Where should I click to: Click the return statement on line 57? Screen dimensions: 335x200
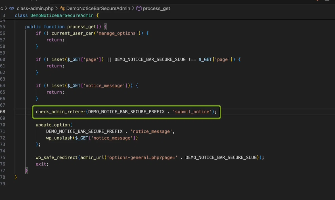[55, 40]
